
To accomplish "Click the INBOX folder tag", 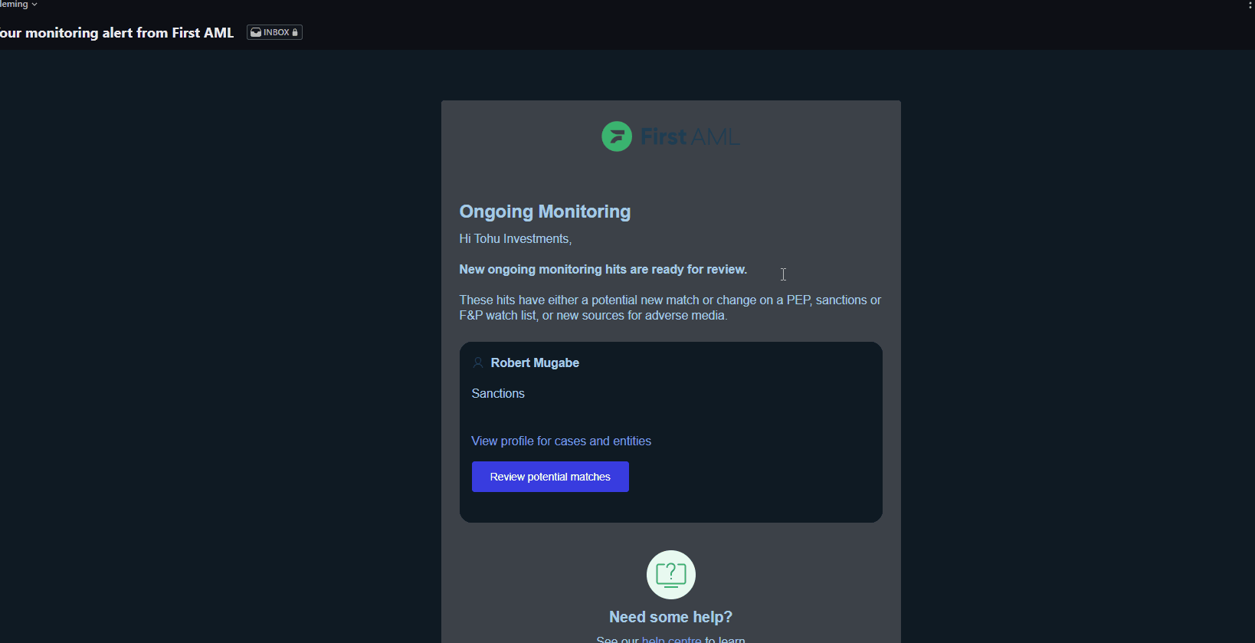I will pyautogui.click(x=274, y=32).
